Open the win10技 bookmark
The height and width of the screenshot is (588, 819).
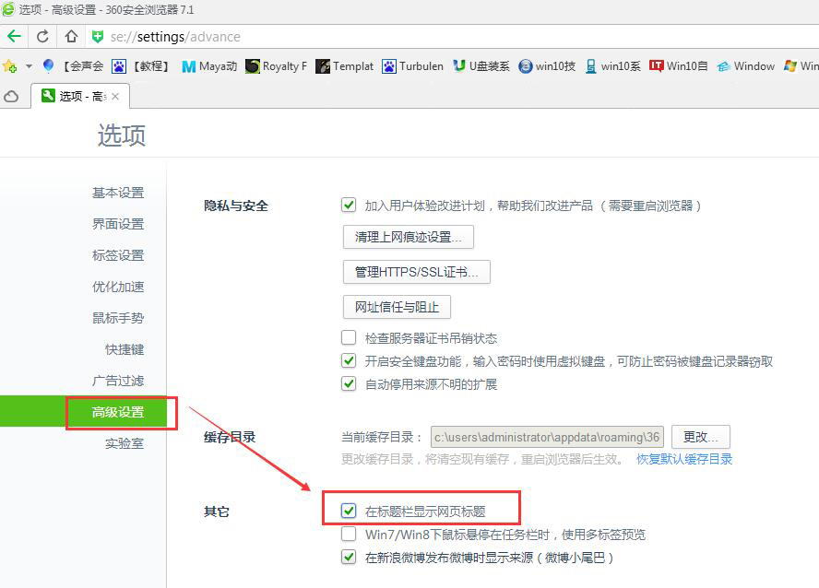tap(547, 66)
